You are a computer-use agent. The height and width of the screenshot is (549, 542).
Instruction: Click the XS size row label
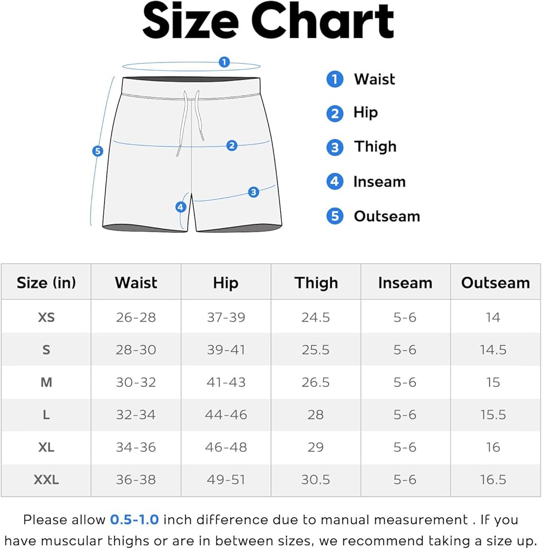(x=47, y=317)
